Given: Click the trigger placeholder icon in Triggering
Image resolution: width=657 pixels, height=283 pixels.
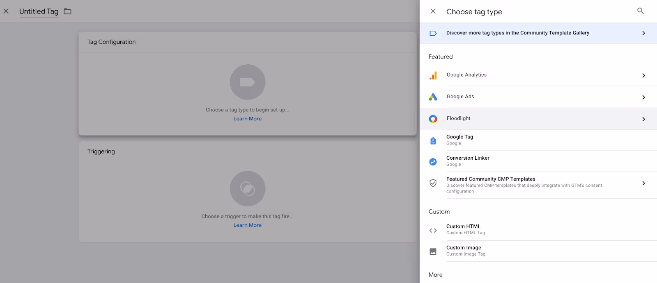Looking at the screenshot, I should (248, 188).
